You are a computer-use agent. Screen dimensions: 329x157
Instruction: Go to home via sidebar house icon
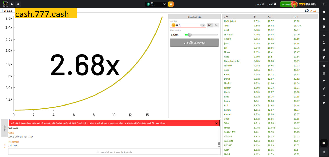tap(324, 12)
